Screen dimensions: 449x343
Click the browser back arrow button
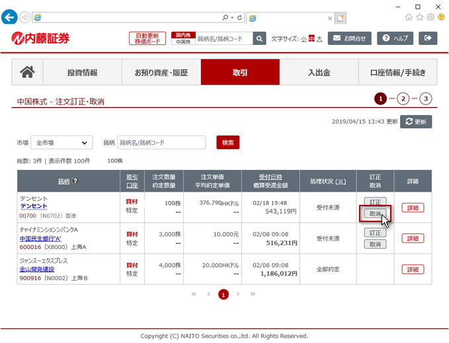(x=9, y=17)
